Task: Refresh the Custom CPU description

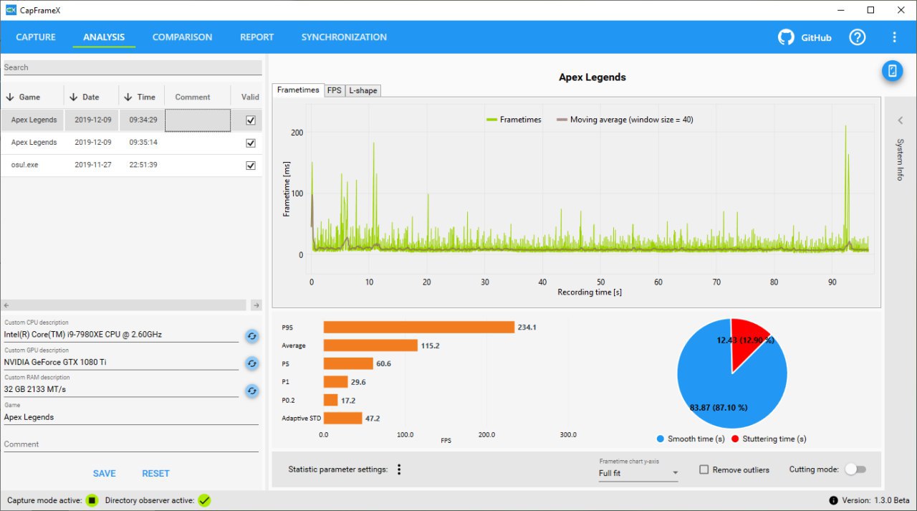Action: 252,335
